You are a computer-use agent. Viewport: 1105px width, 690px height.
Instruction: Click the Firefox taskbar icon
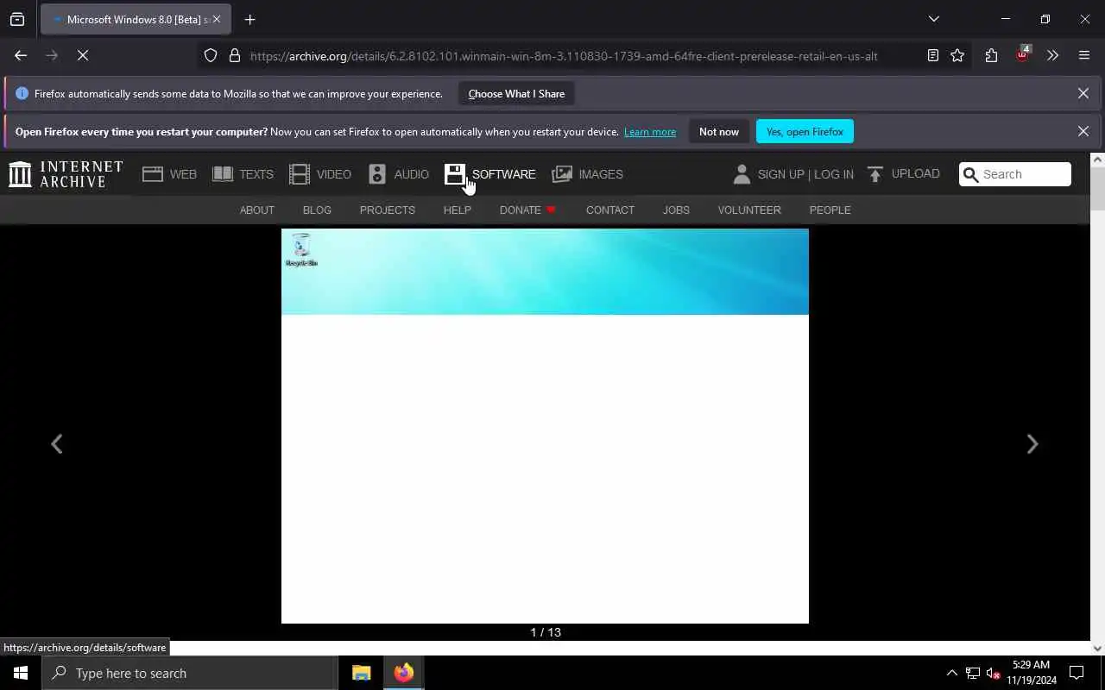404,673
